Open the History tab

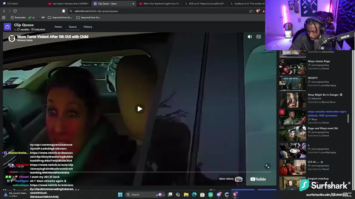click(x=88, y=27)
